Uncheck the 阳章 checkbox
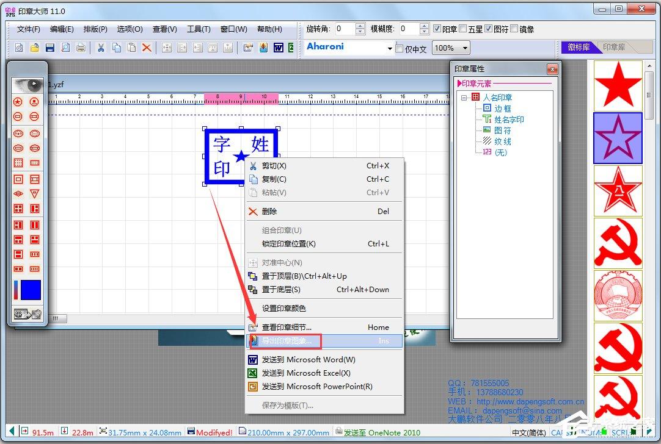The width and height of the screenshot is (661, 444). tap(437, 29)
